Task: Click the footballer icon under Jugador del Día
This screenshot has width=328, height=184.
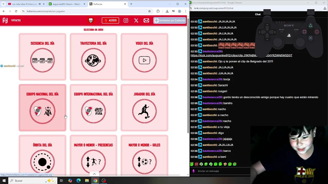Action: [x=144, y=111]
